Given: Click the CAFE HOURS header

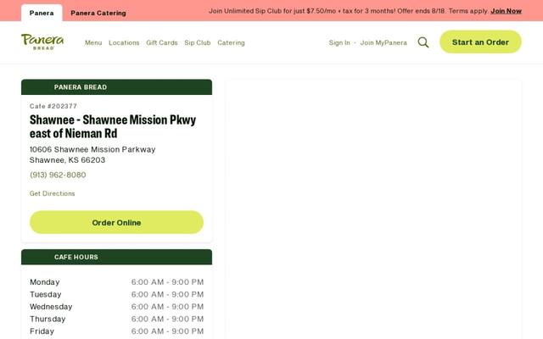Looking at the screenshot, I should 116,257.
